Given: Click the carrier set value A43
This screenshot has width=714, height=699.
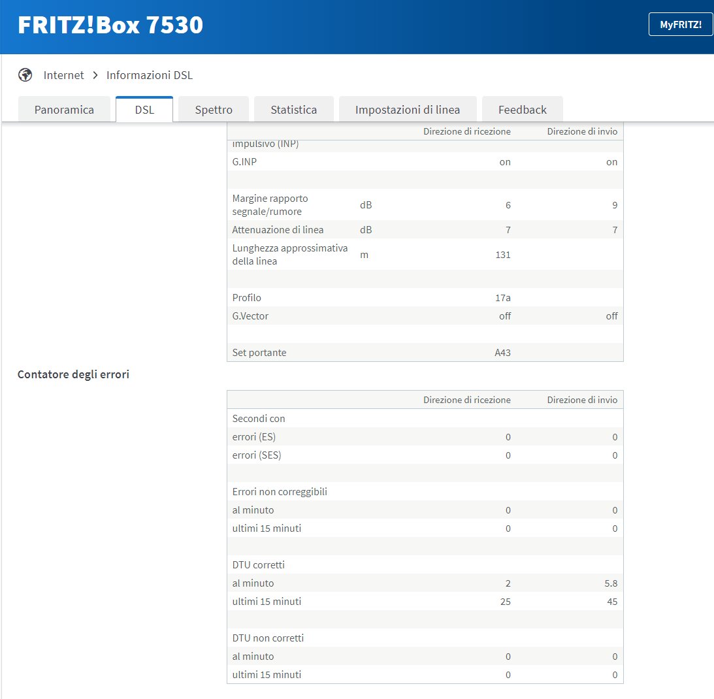Looking at the screenshot, I should point(503,353).
